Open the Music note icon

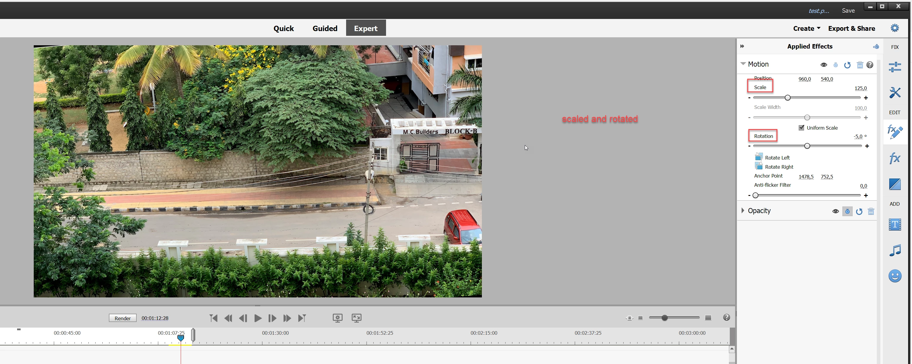[x=895, y=250]
